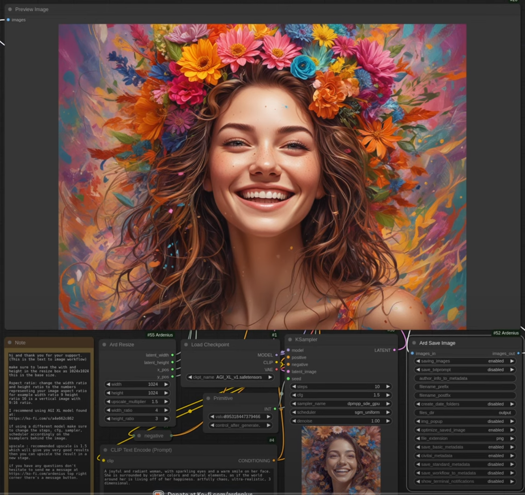Click the KSampler seed input socket

pyautogui.click(x=288, y=378)
